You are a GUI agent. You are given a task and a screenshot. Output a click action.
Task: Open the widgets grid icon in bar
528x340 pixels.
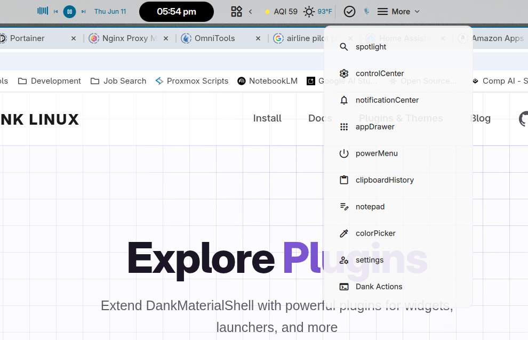click(x=236, y=11)
